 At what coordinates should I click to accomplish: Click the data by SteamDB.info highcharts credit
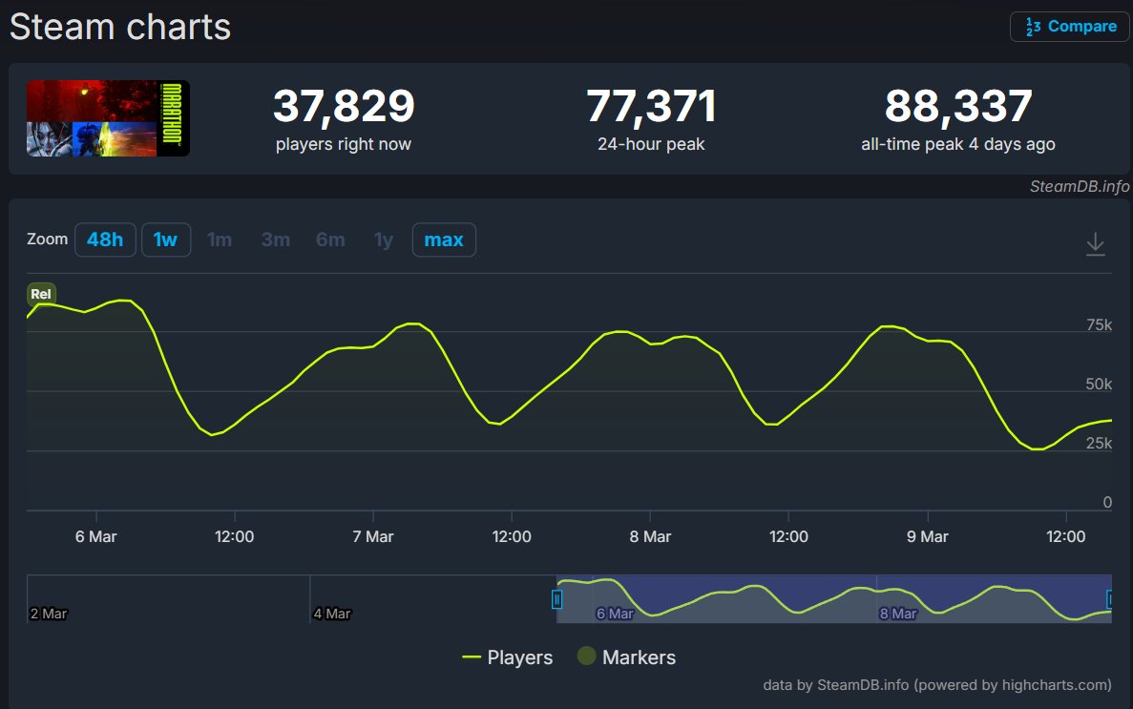[x=937, y=685]
